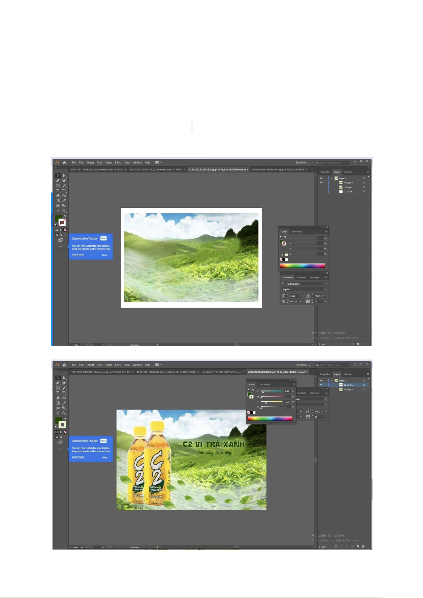
Task: Choose the Pen tool in the bottom window
Action: click(58, 383)
